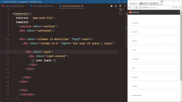Click the "columns is-multiline" class string
This screenshot has width=182, height=102.
(53, 39)
